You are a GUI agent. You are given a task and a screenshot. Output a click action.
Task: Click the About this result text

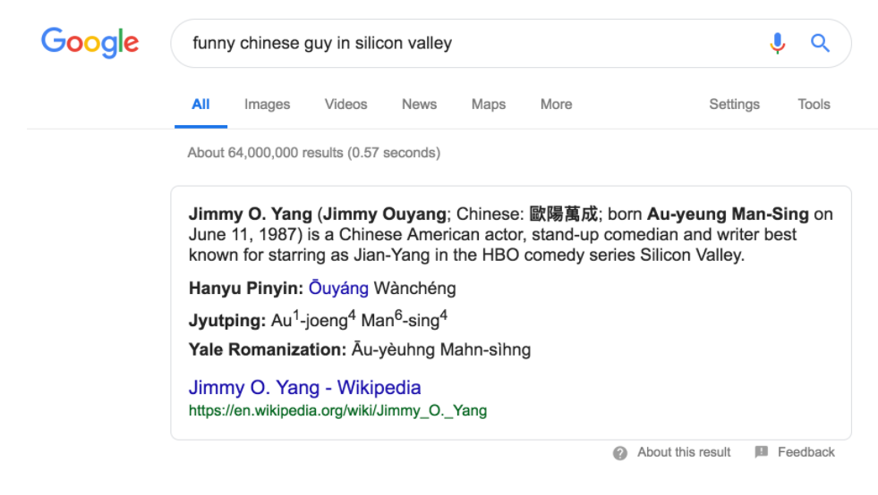(684, 452)
